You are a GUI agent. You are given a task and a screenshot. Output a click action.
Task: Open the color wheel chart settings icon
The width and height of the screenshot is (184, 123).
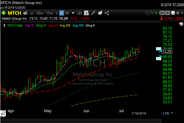(181, 24)
